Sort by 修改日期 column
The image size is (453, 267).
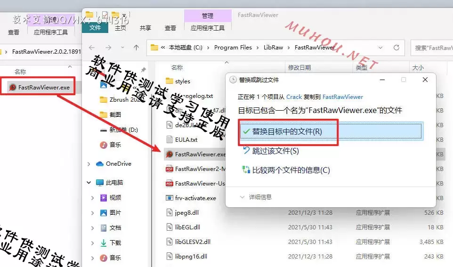pos(299,68)
